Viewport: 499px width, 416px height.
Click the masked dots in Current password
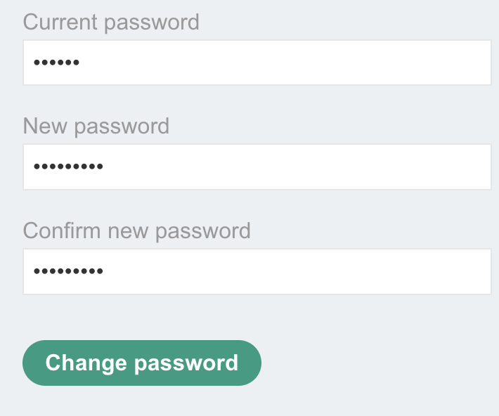click(56, 63)
